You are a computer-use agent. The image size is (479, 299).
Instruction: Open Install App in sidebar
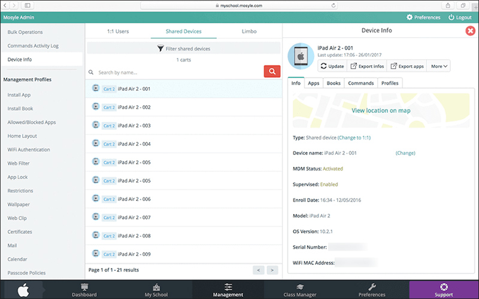(x=19, y=95)
